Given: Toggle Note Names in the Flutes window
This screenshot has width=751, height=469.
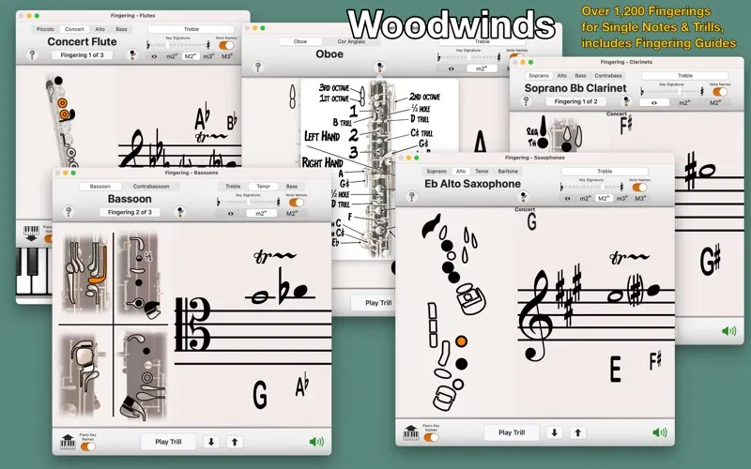Looking at the screenshot, I should tap(226, 45).
